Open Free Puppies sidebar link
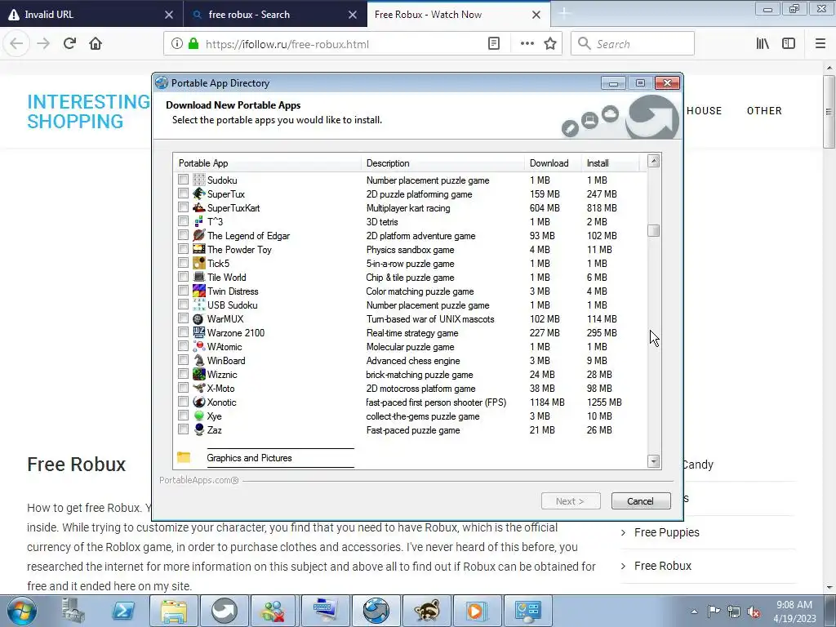This screenshot has width=836, height=627. [666, 532]
